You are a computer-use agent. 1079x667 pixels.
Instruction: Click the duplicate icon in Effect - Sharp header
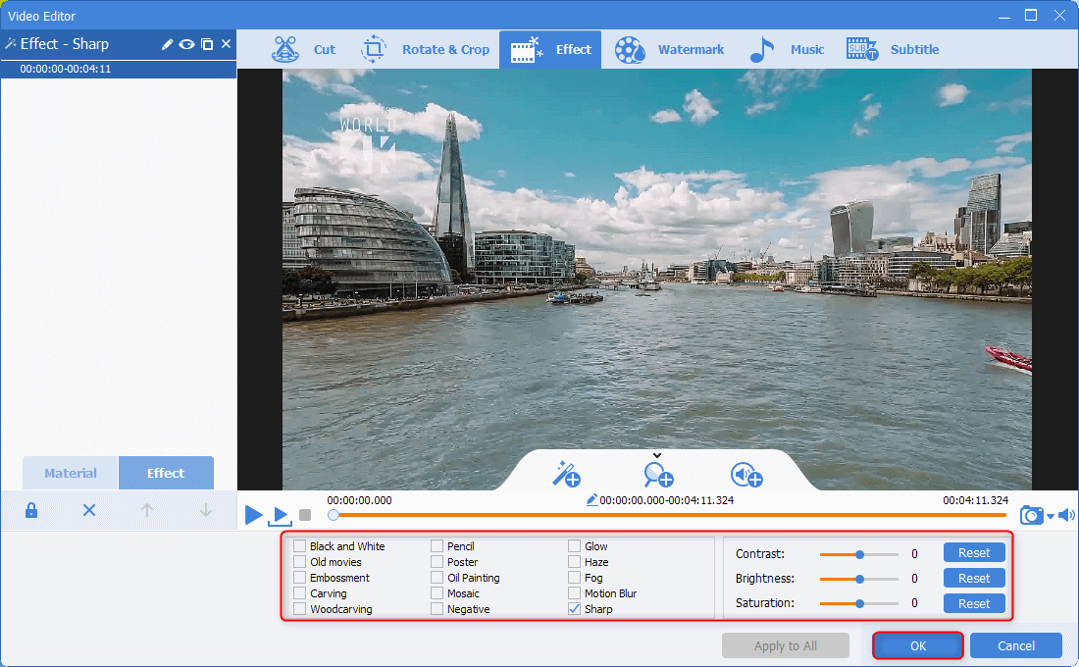coord(206,44)
